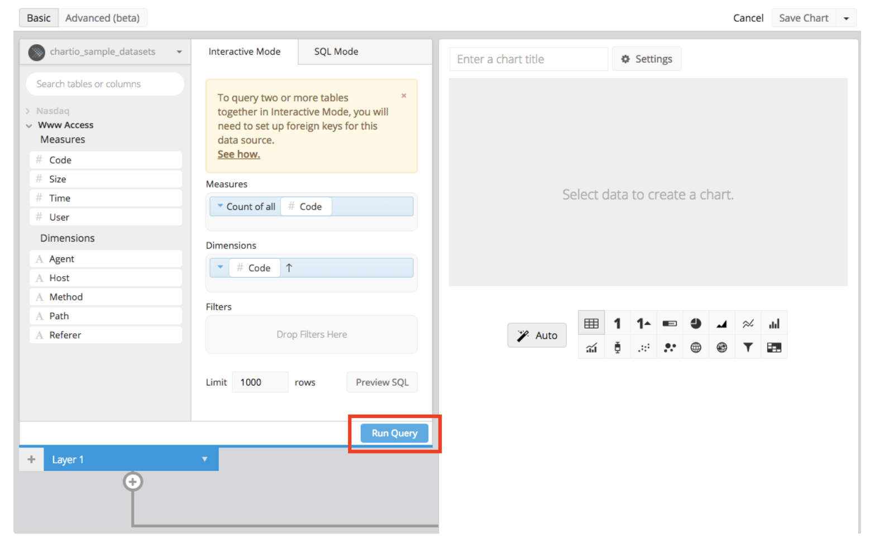Choose the pie chart type icon

695,324
